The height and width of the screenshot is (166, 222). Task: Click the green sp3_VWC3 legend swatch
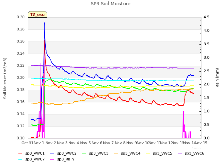(x=84, y=154)
